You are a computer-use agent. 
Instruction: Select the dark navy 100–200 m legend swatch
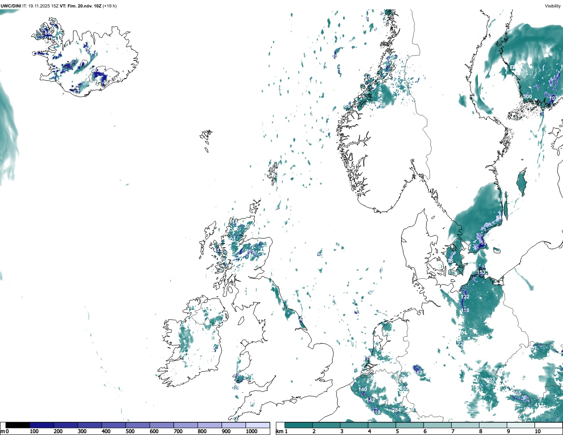42,425
